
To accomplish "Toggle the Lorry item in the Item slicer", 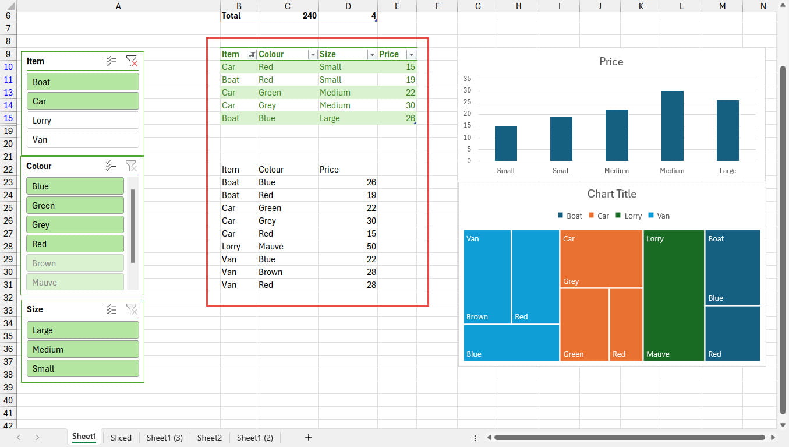I will [x=83, y=121].
